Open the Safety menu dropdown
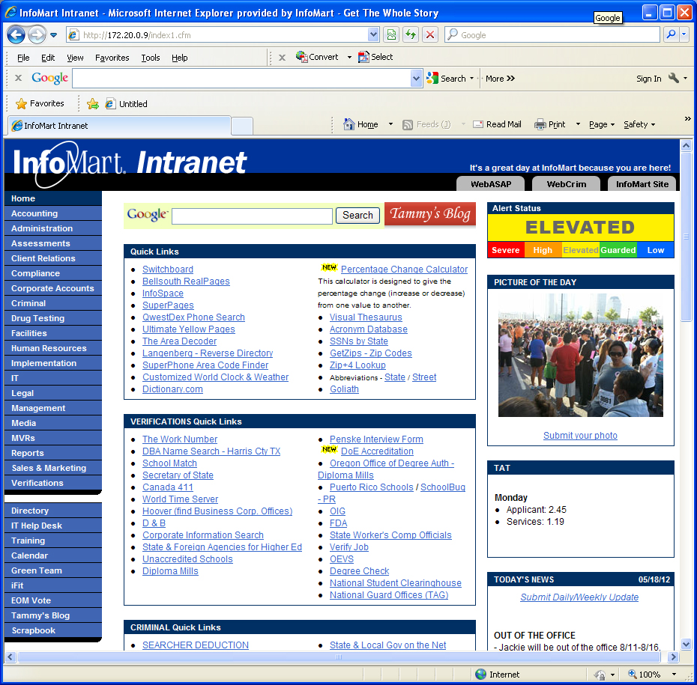The width and height of the screenshot is (697, 685). pos(639,125)
